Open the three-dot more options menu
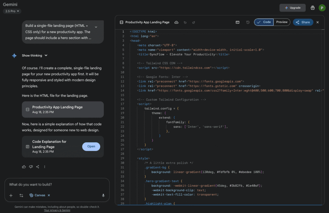 click(44, 167)
